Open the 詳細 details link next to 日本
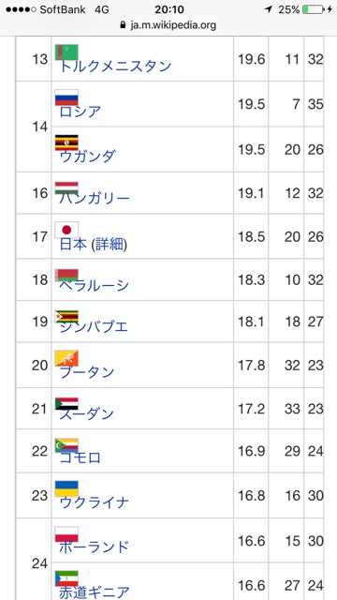Viewport: 337px width, 600px height. pyautogui.click(x=110, y=244)
